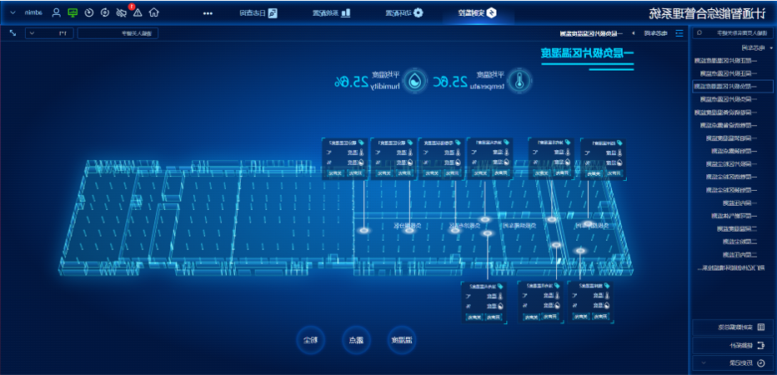Screen dimensions: 777x375
Task: Toggle the 漏点 round layer button
Action: [356, 339]
